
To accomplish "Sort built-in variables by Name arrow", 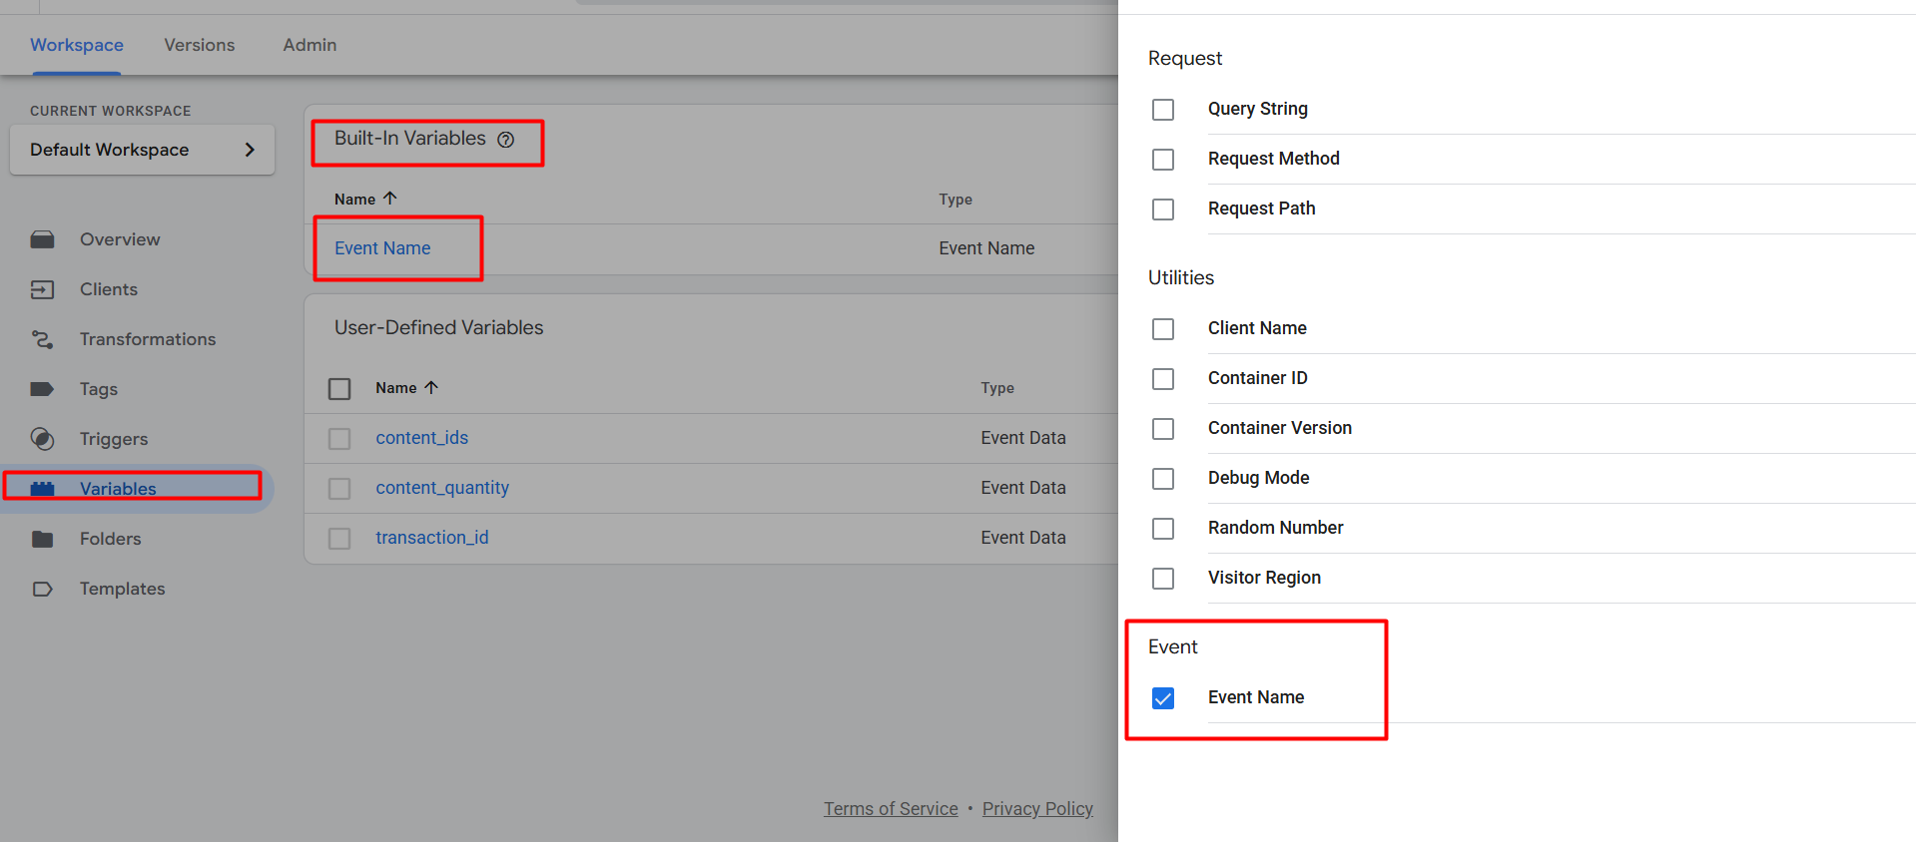I will [390, 199].
